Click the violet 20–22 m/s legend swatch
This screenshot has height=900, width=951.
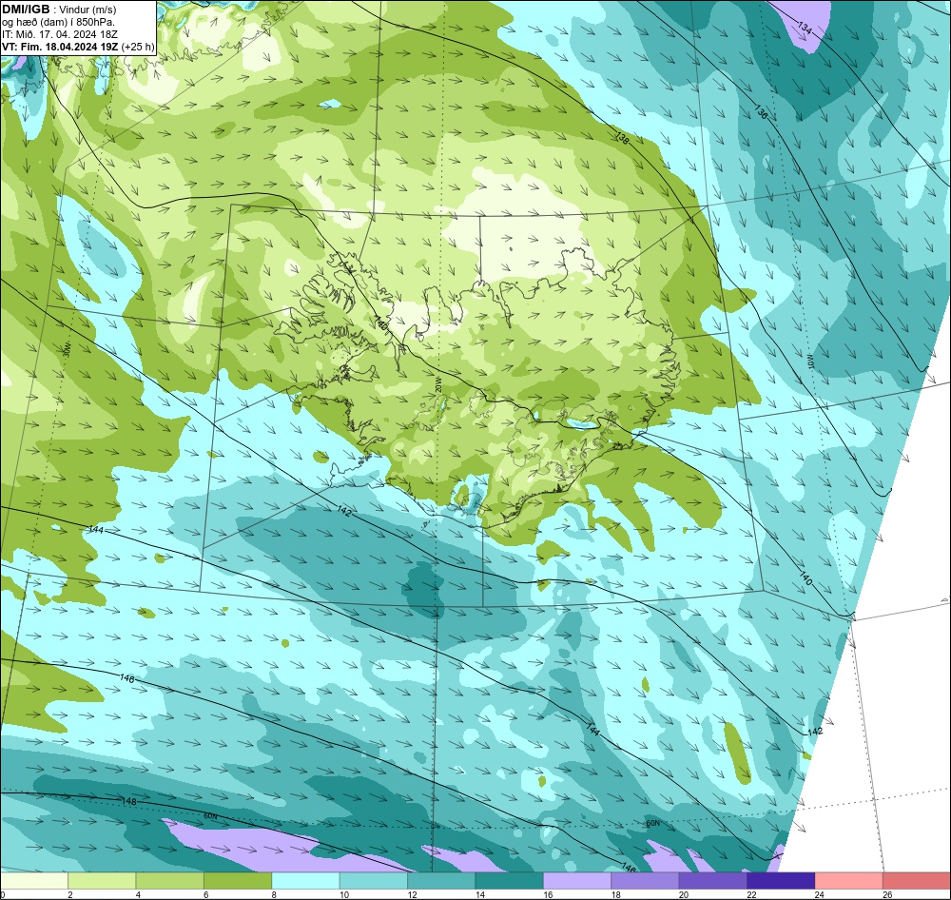tap(713, 881)
